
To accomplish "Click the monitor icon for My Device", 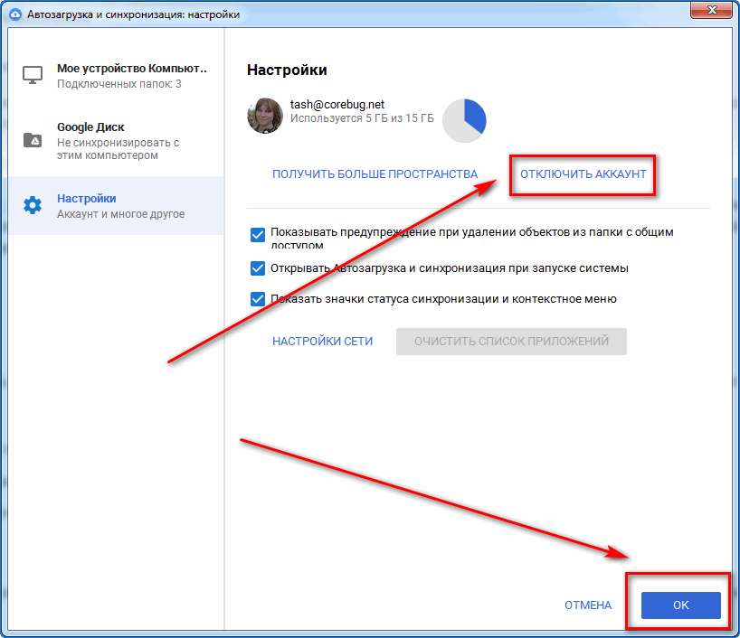I will click(x=33, y=75).
